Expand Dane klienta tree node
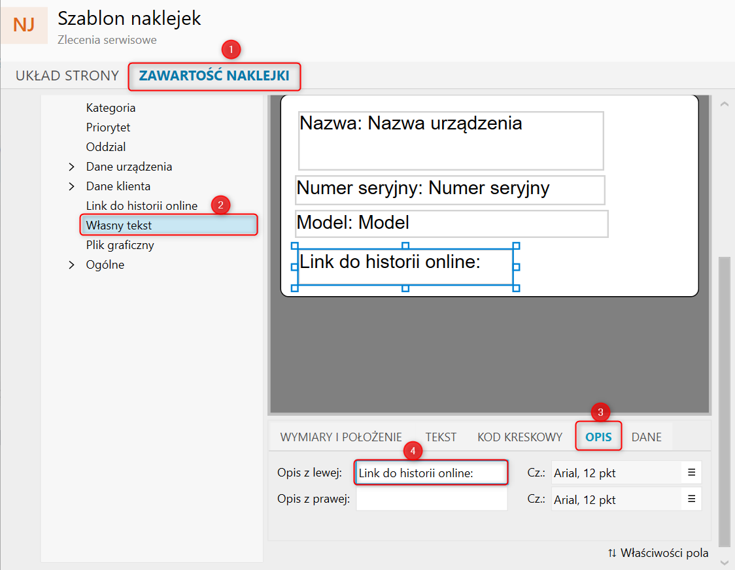735x570 pixels. pyautogui.click(x=71, y=186)
